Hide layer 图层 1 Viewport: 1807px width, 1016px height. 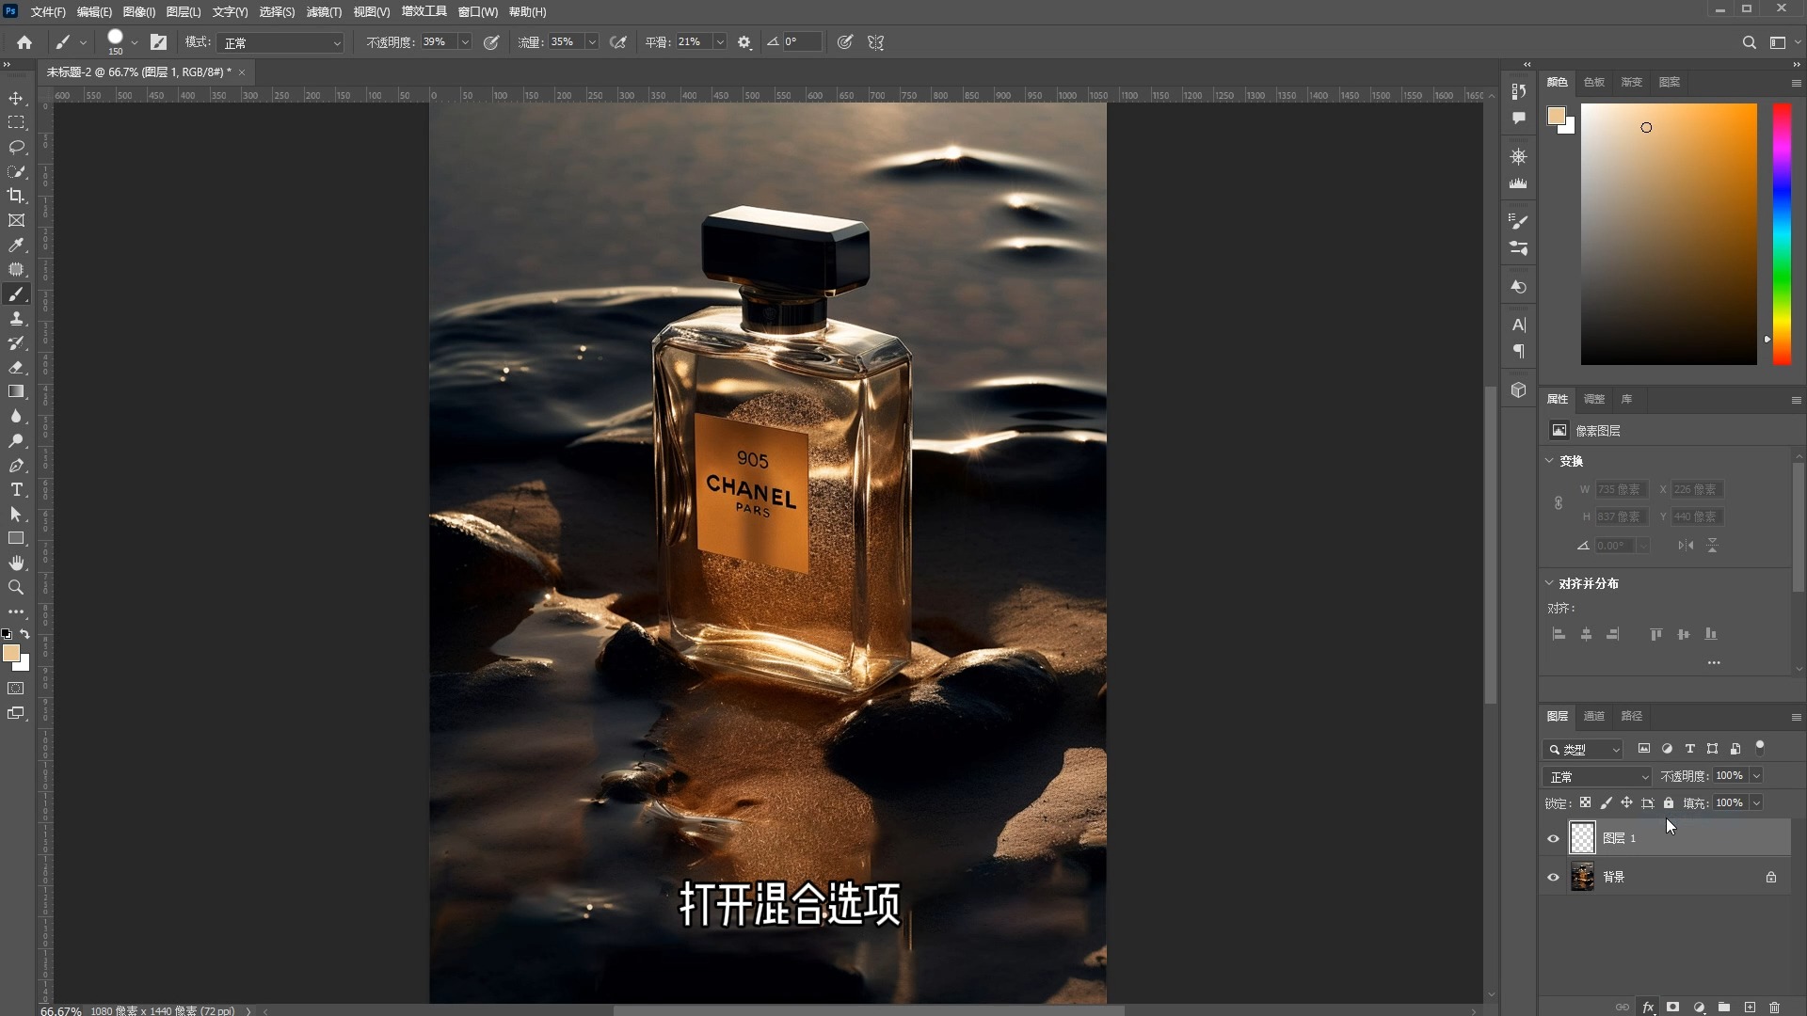pos(1554,838)
